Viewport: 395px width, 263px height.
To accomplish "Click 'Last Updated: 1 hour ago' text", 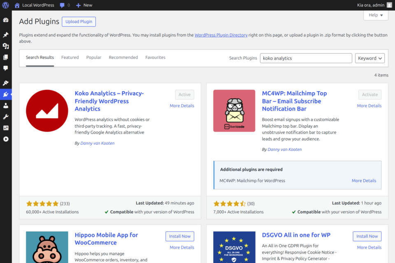I will tap(357, 203).
